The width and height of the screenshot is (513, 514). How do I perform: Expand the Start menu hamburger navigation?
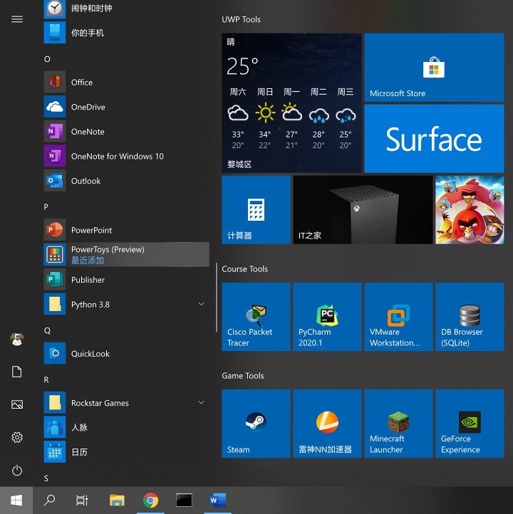(x=17, y=19)
